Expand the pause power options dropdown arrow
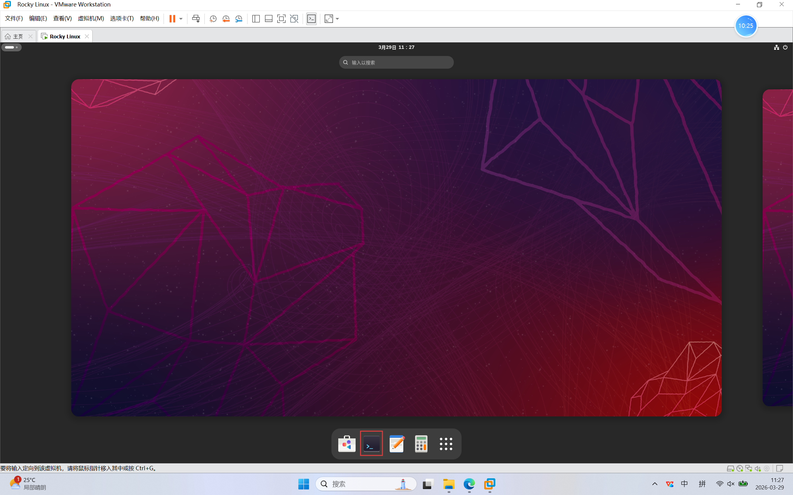Image resolution: width=793 pixels, height=495 pixels. pos(181,19)
